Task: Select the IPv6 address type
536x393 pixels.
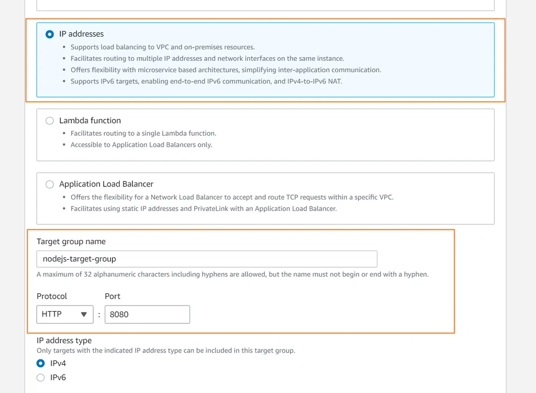Action: tap(41, 378)
